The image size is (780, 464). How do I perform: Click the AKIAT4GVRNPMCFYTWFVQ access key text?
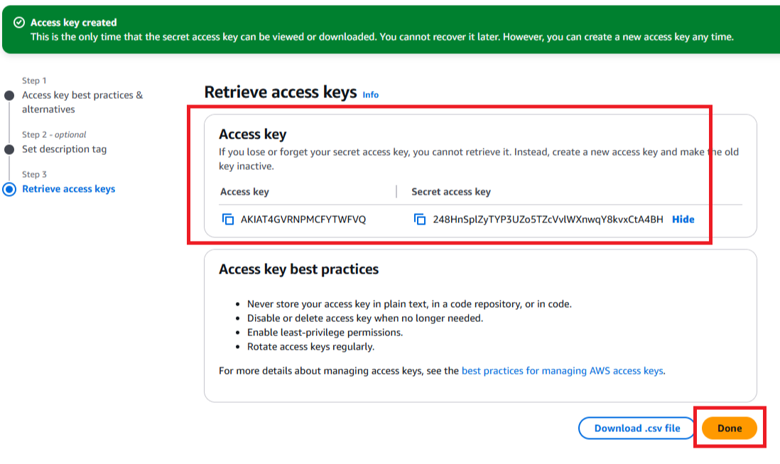tap(303, 220)
